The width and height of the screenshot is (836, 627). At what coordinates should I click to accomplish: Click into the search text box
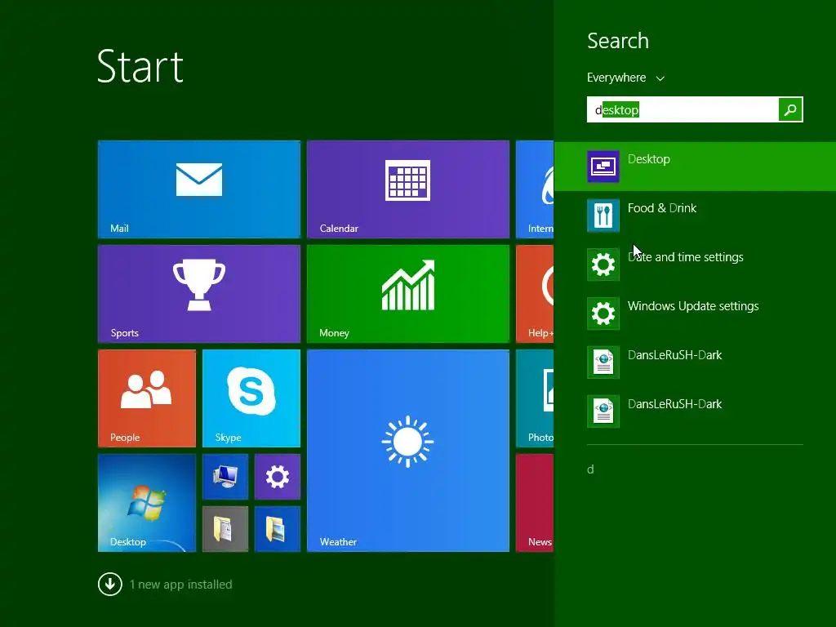click(x=683, y=109)
